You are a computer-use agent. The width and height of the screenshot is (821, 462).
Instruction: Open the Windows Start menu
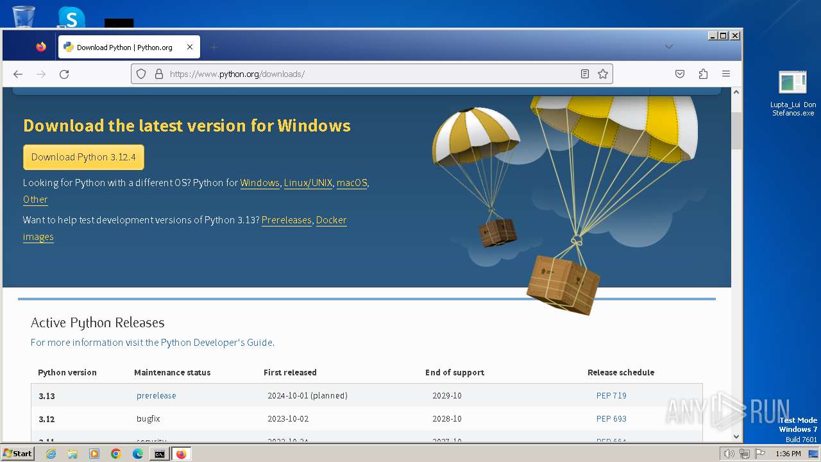tap(17, 454)
